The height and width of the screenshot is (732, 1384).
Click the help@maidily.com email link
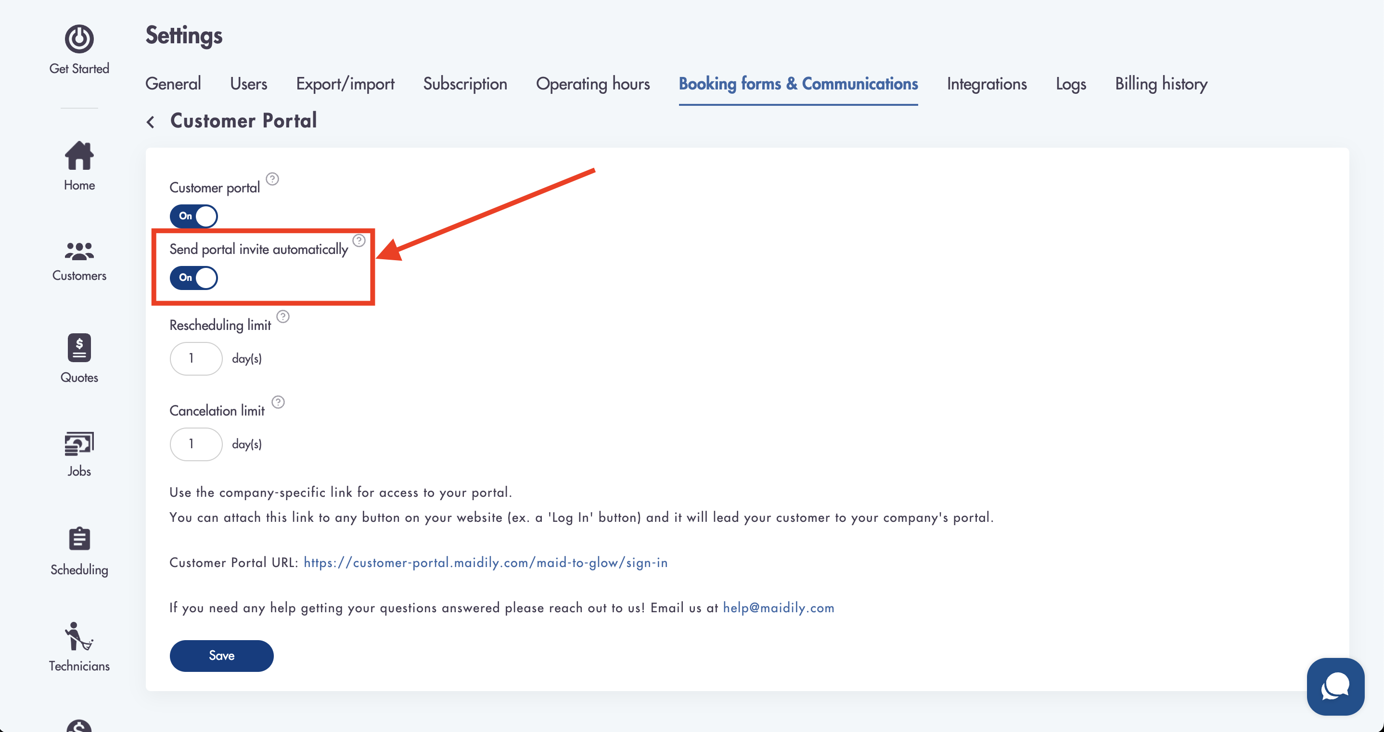click(779, 607)
